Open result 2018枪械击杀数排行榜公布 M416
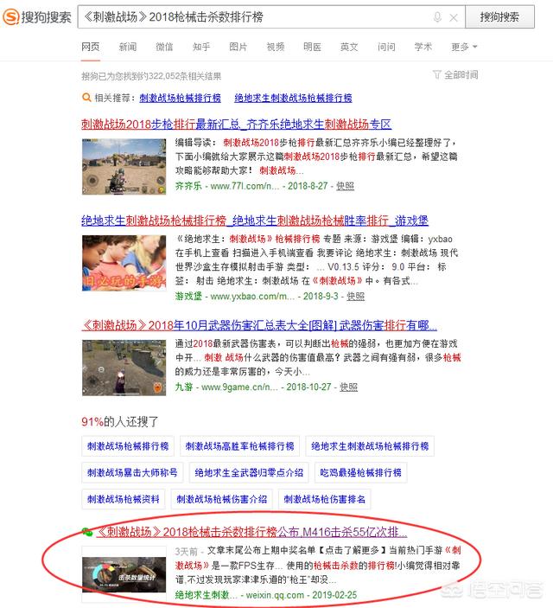Image resolution: width=553 pixels, height=608 pixels. (251, 532)
